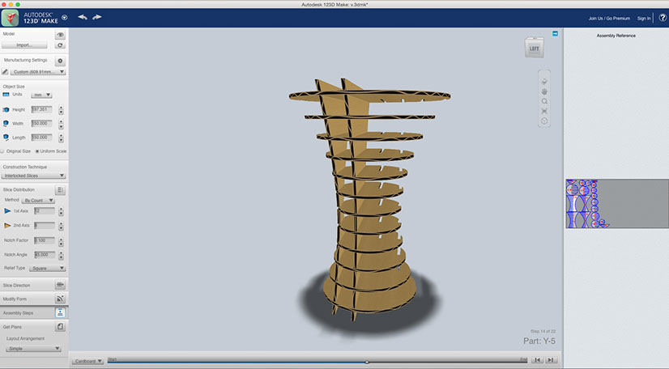The width and height of the screenshot is (669, 369).
Task: Click the Redo arrow
Action: coord(97,17)
